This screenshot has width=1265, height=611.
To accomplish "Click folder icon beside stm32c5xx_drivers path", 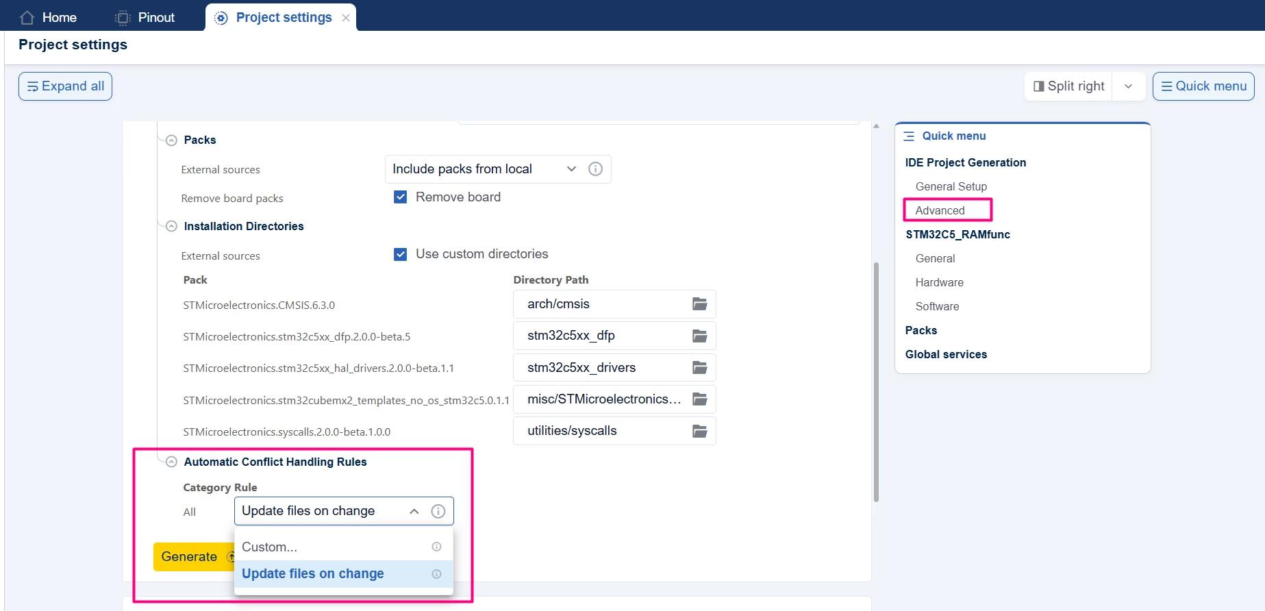I will (699, 368).
